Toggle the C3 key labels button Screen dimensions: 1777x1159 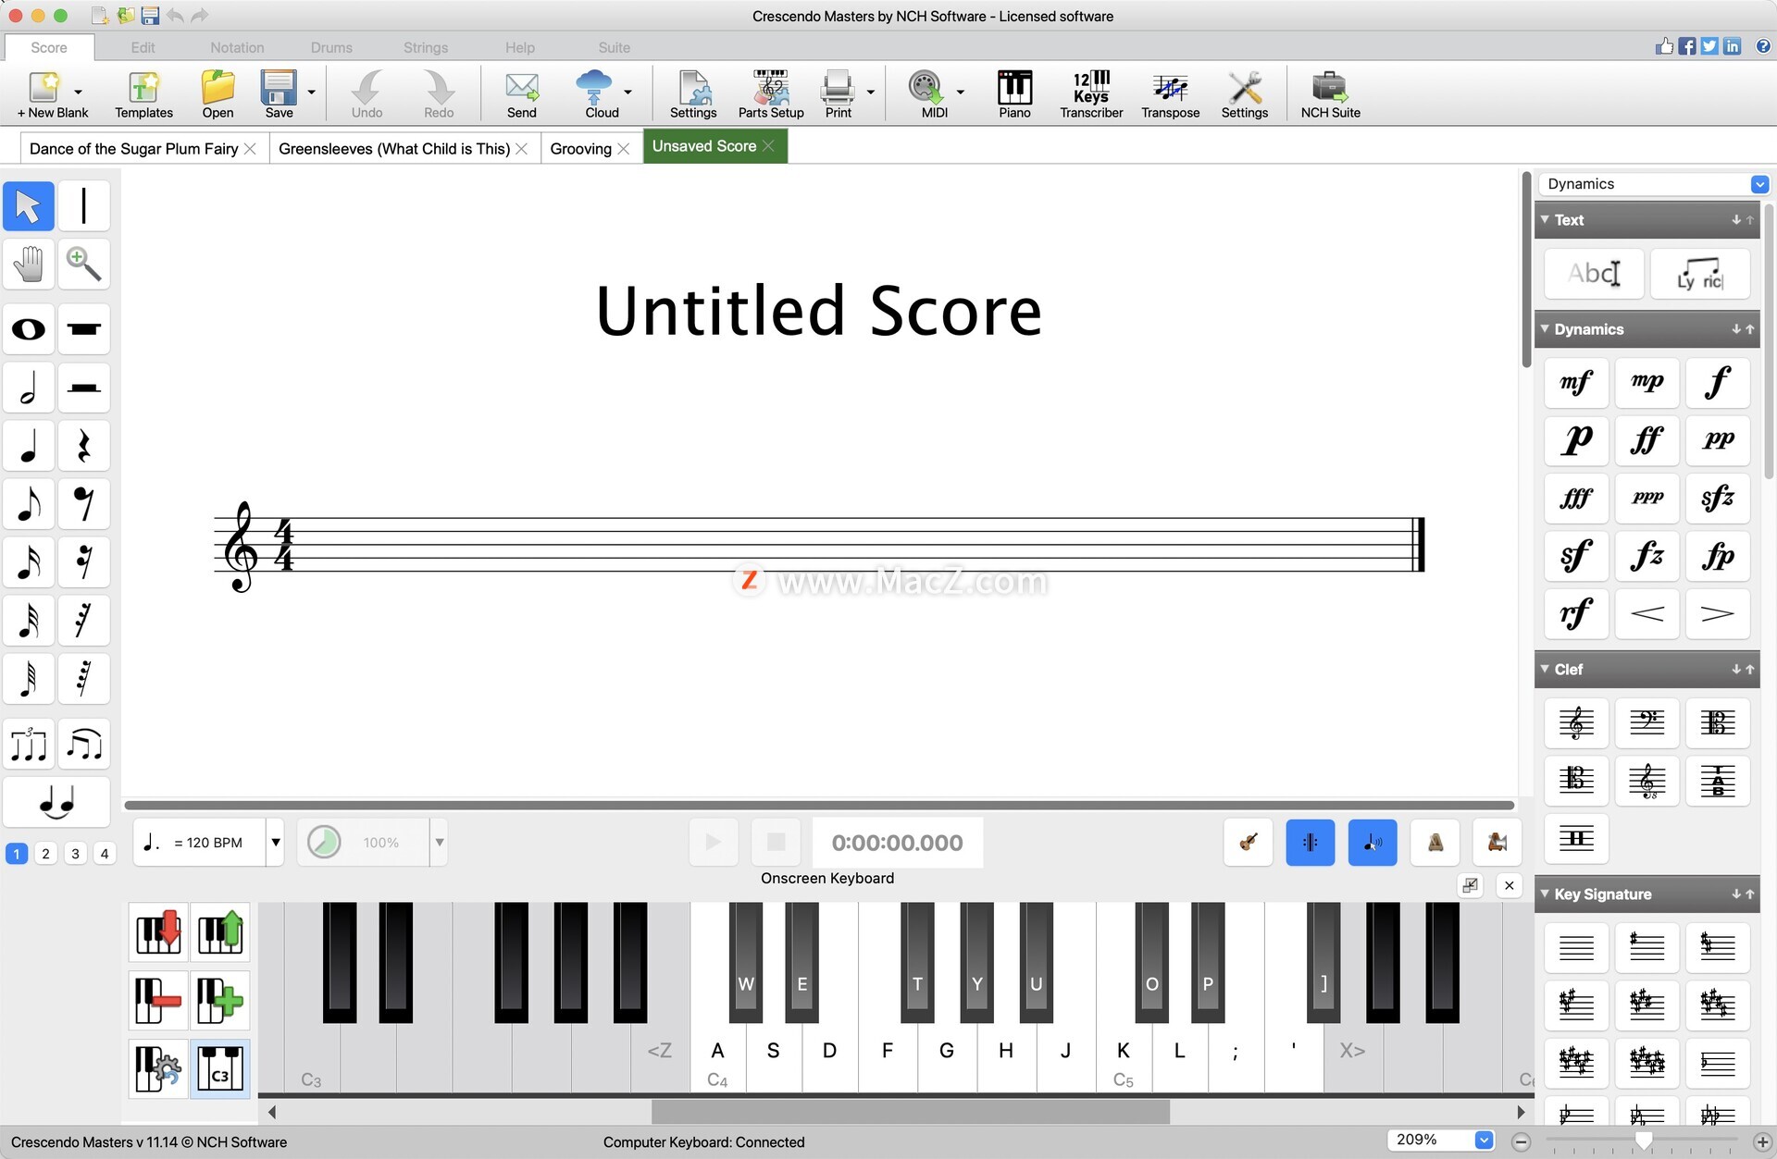tap(220, 1068)
